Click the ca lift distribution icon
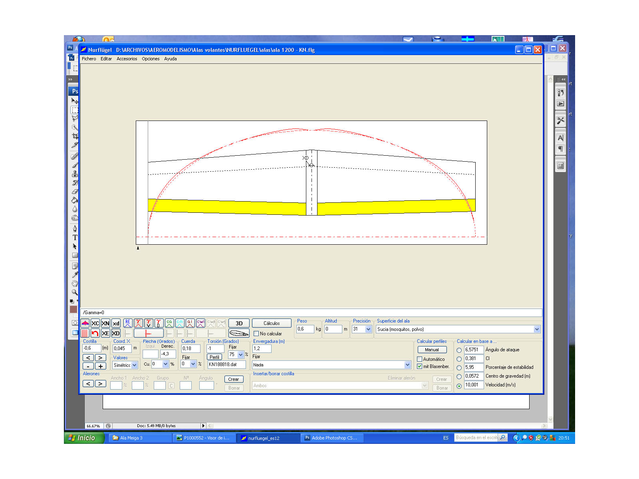This screenshot has width=639, height=479. pos(169,323)
